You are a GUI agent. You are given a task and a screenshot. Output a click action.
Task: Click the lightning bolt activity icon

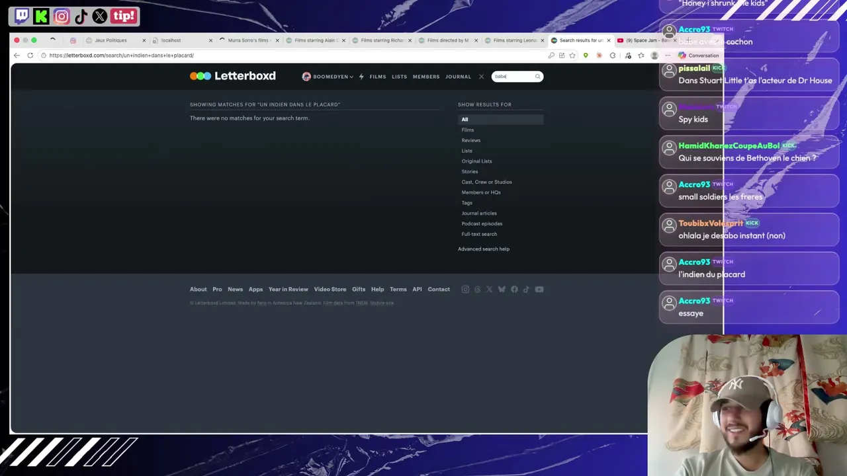pos(361,77)
